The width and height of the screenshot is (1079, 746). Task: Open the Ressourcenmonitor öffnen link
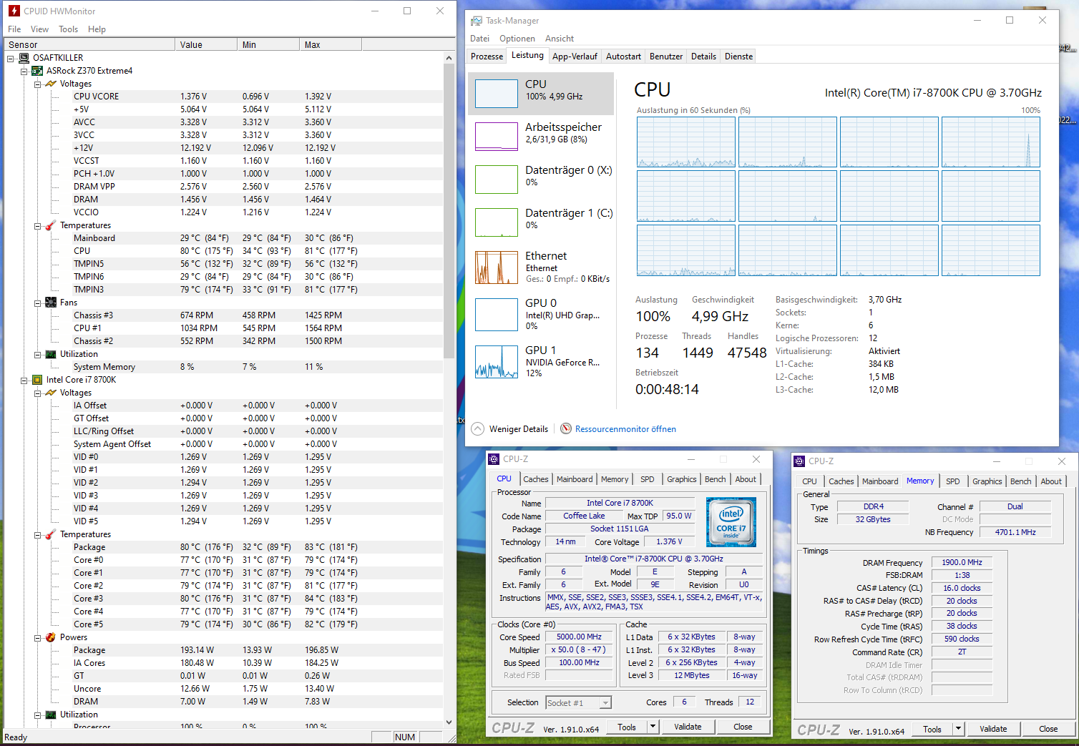click(625, 429)
